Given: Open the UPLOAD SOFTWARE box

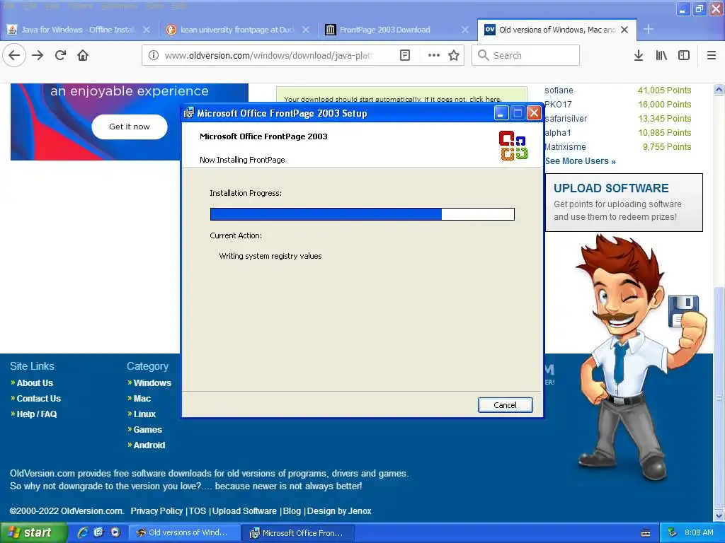Looking at the screenshot, I should [624, 203].
